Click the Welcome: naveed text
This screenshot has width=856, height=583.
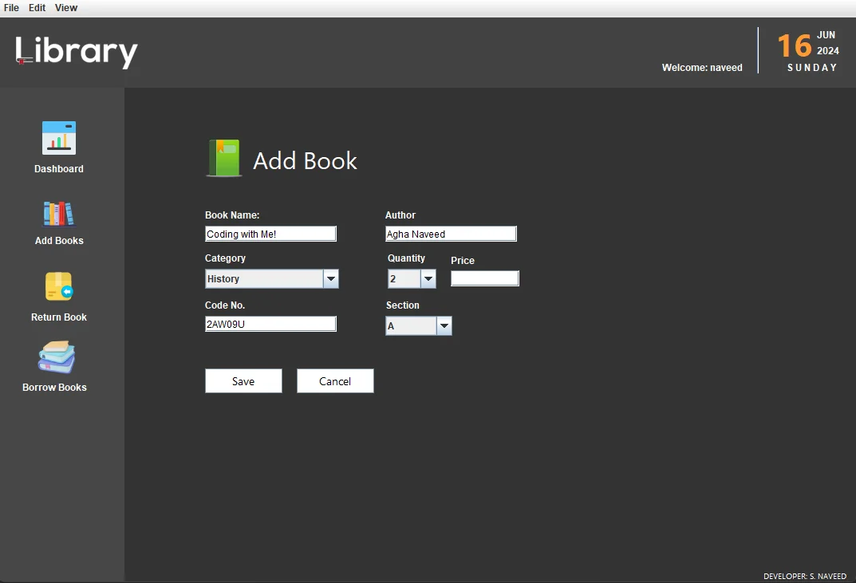pyautogui.click(x=702, y=68)
